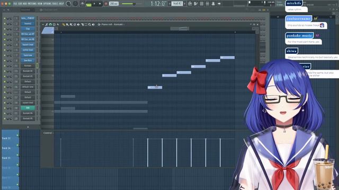Open the Control lane dropdown

48,133
